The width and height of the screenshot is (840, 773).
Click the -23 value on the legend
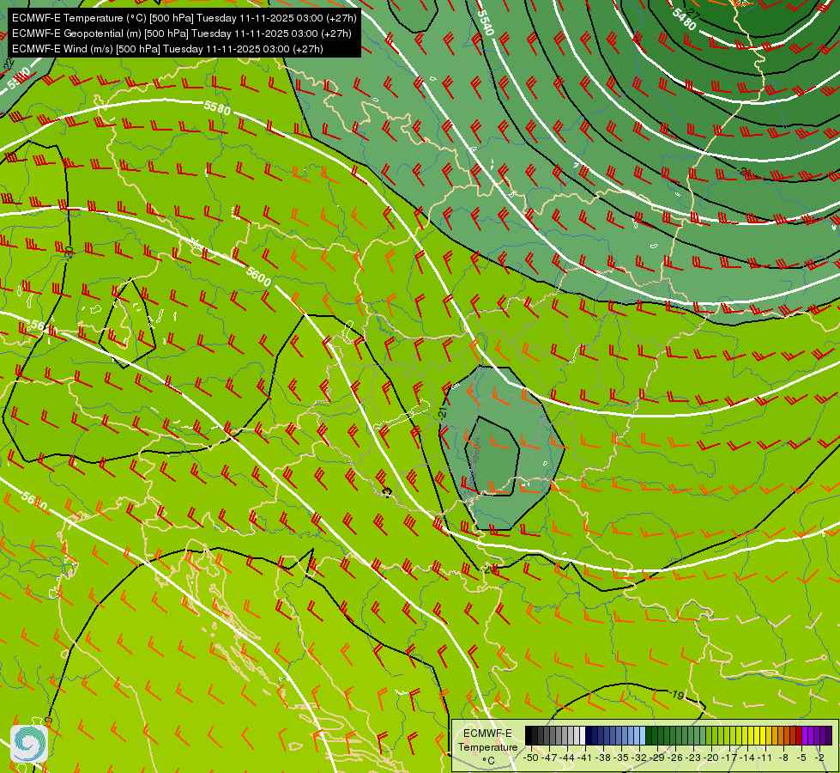(692, 758)
